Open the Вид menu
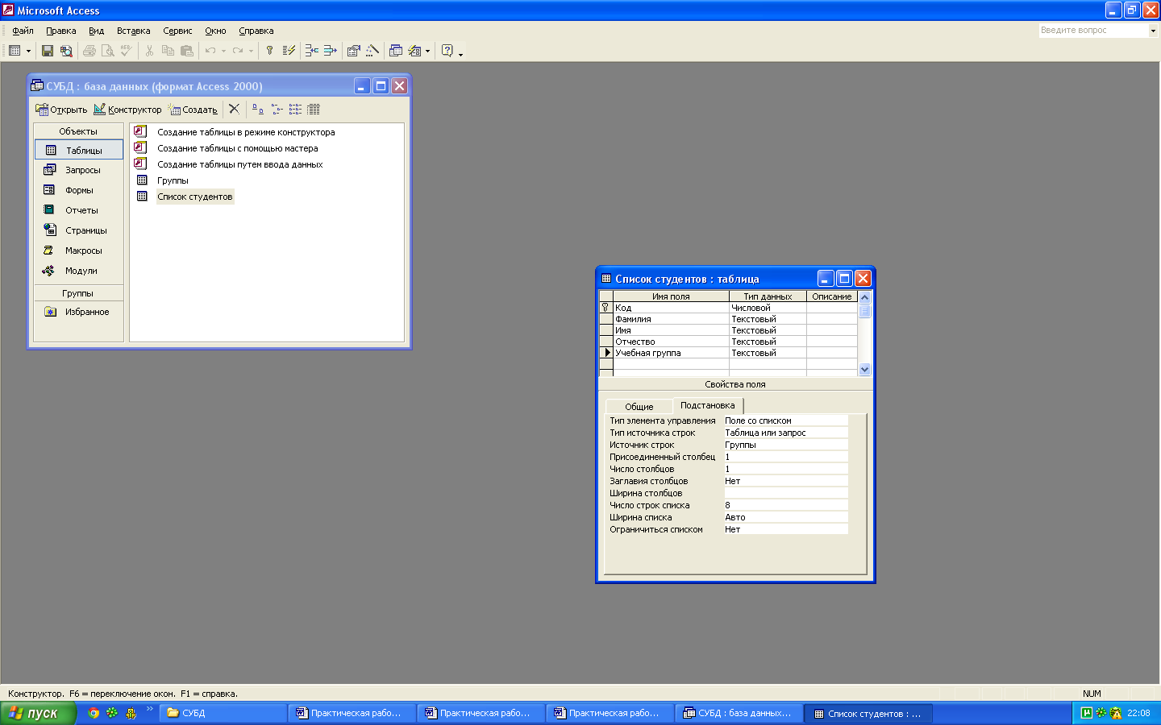Screen dimensions: 1161x725 point(96,31)
